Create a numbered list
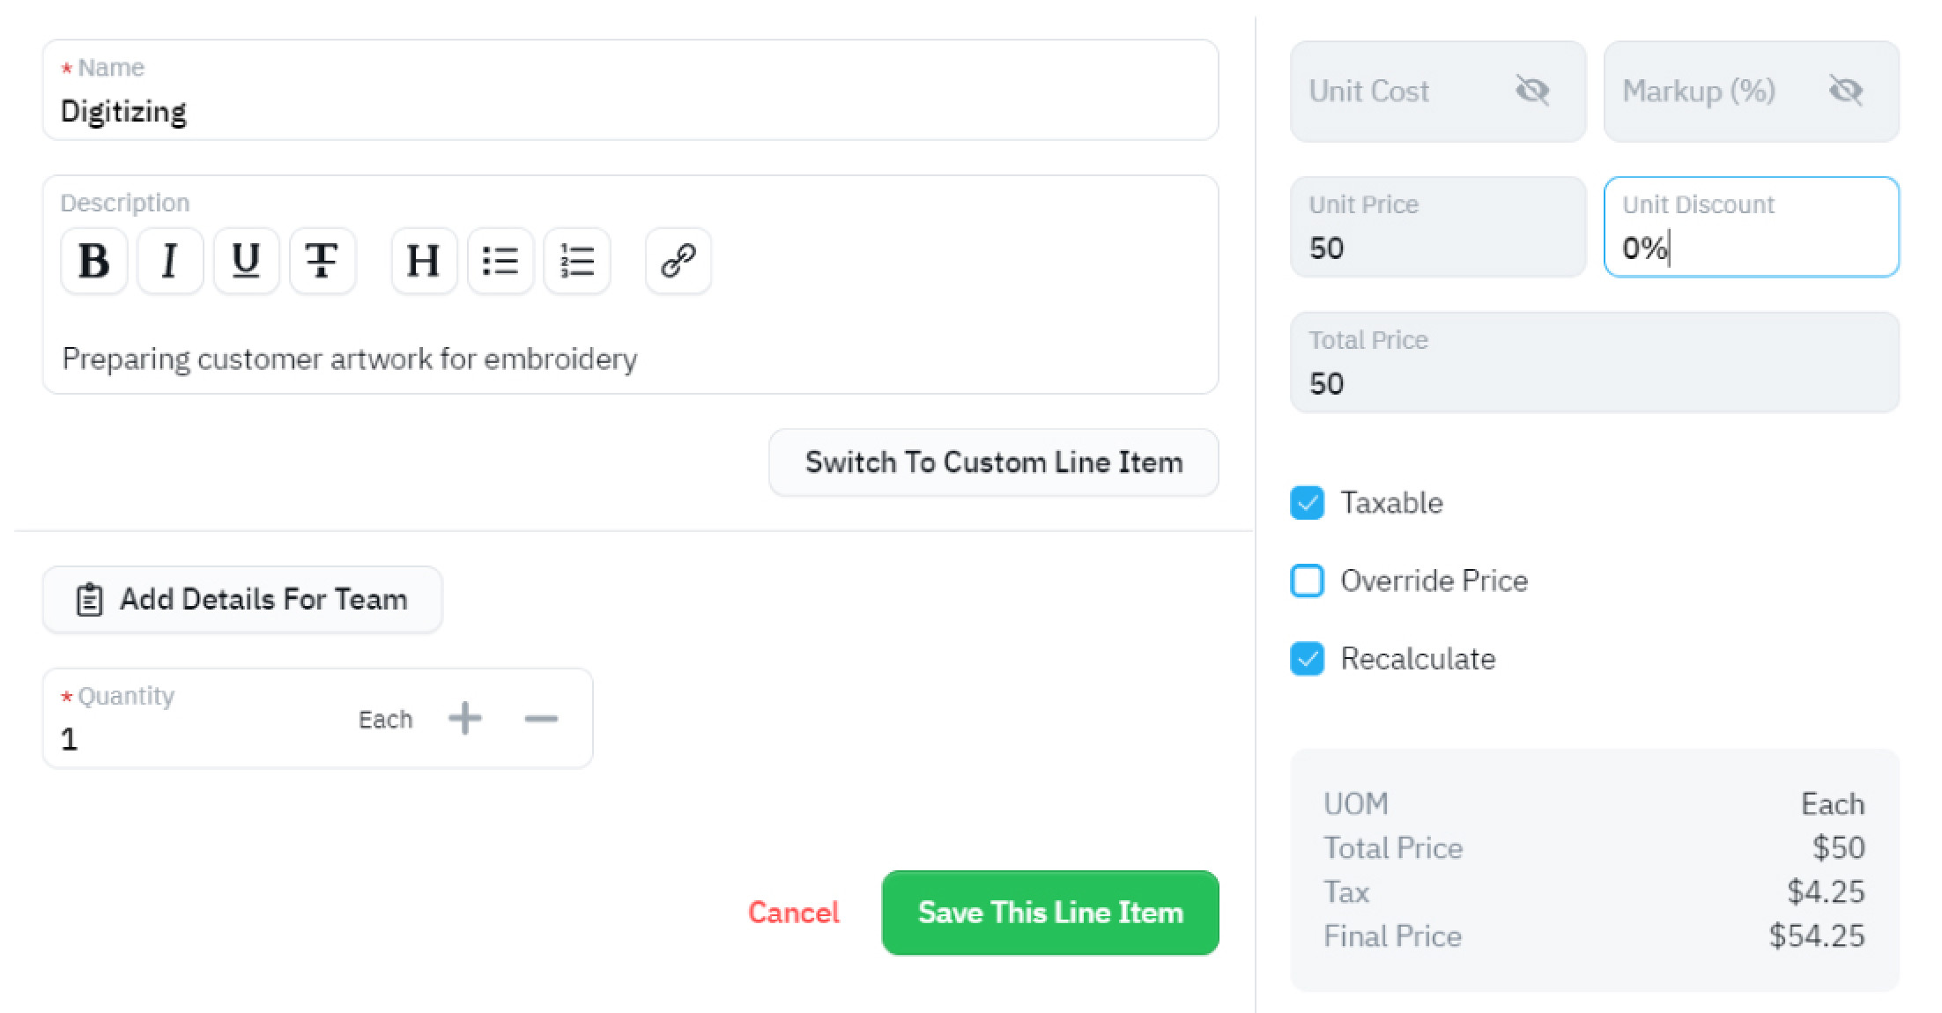The width and height of the screenshot is (1942, 1013). 577,261
